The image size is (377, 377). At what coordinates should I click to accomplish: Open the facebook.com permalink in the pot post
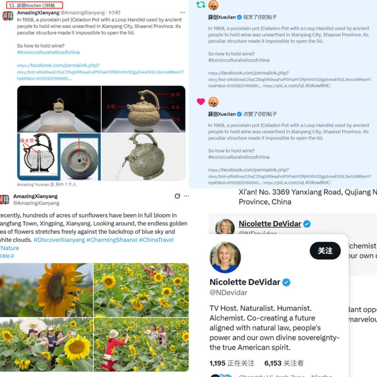(x=100, y=72)
